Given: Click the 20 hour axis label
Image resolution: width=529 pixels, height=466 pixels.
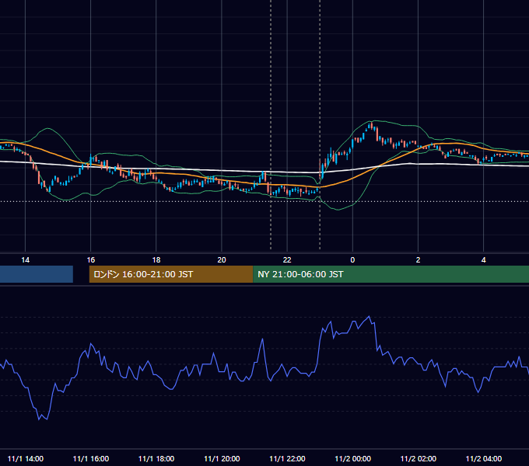Looking at the screenshot, I should 222,260.
